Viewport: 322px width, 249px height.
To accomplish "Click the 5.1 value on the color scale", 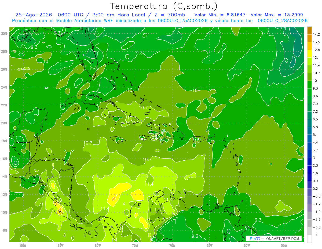I will point(316,135).
